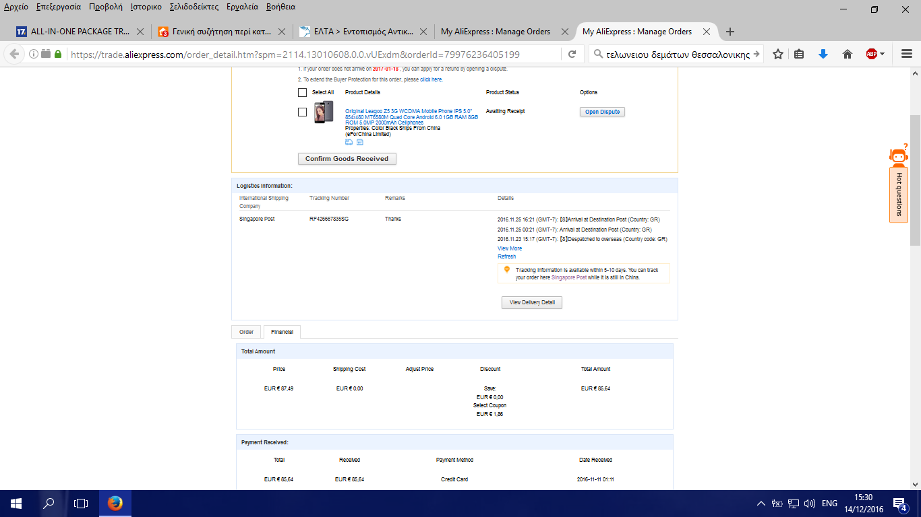Open the Firefox hamburger menu
Screen dimensions: 921x517
[x=907, y=55]
